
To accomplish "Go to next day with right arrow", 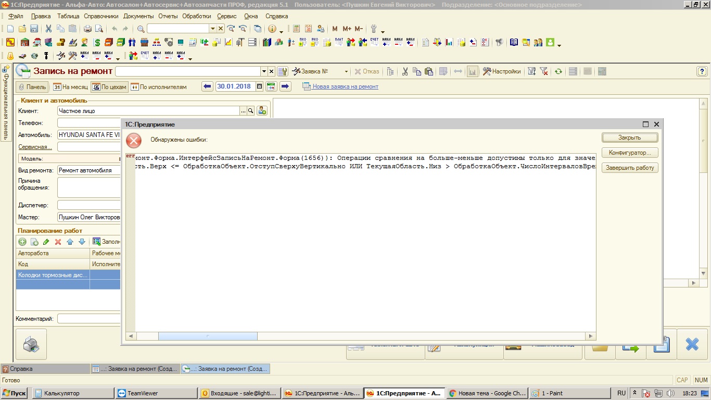I will click(285, 87).
